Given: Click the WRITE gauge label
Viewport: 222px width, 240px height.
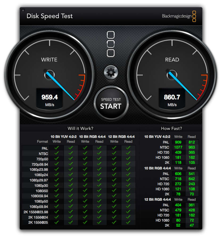Looking at the screenshot, I should [x=49, y=60].
